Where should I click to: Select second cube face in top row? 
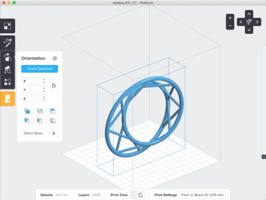(40, 111)
